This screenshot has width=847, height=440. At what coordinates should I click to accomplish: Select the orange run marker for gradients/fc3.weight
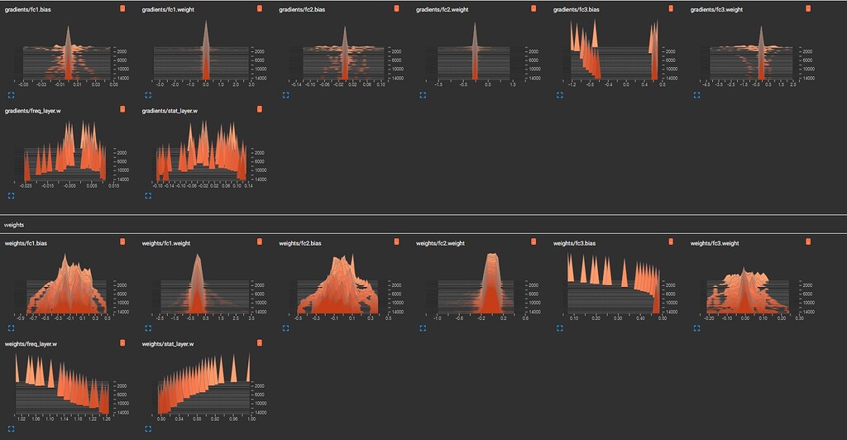807,8
